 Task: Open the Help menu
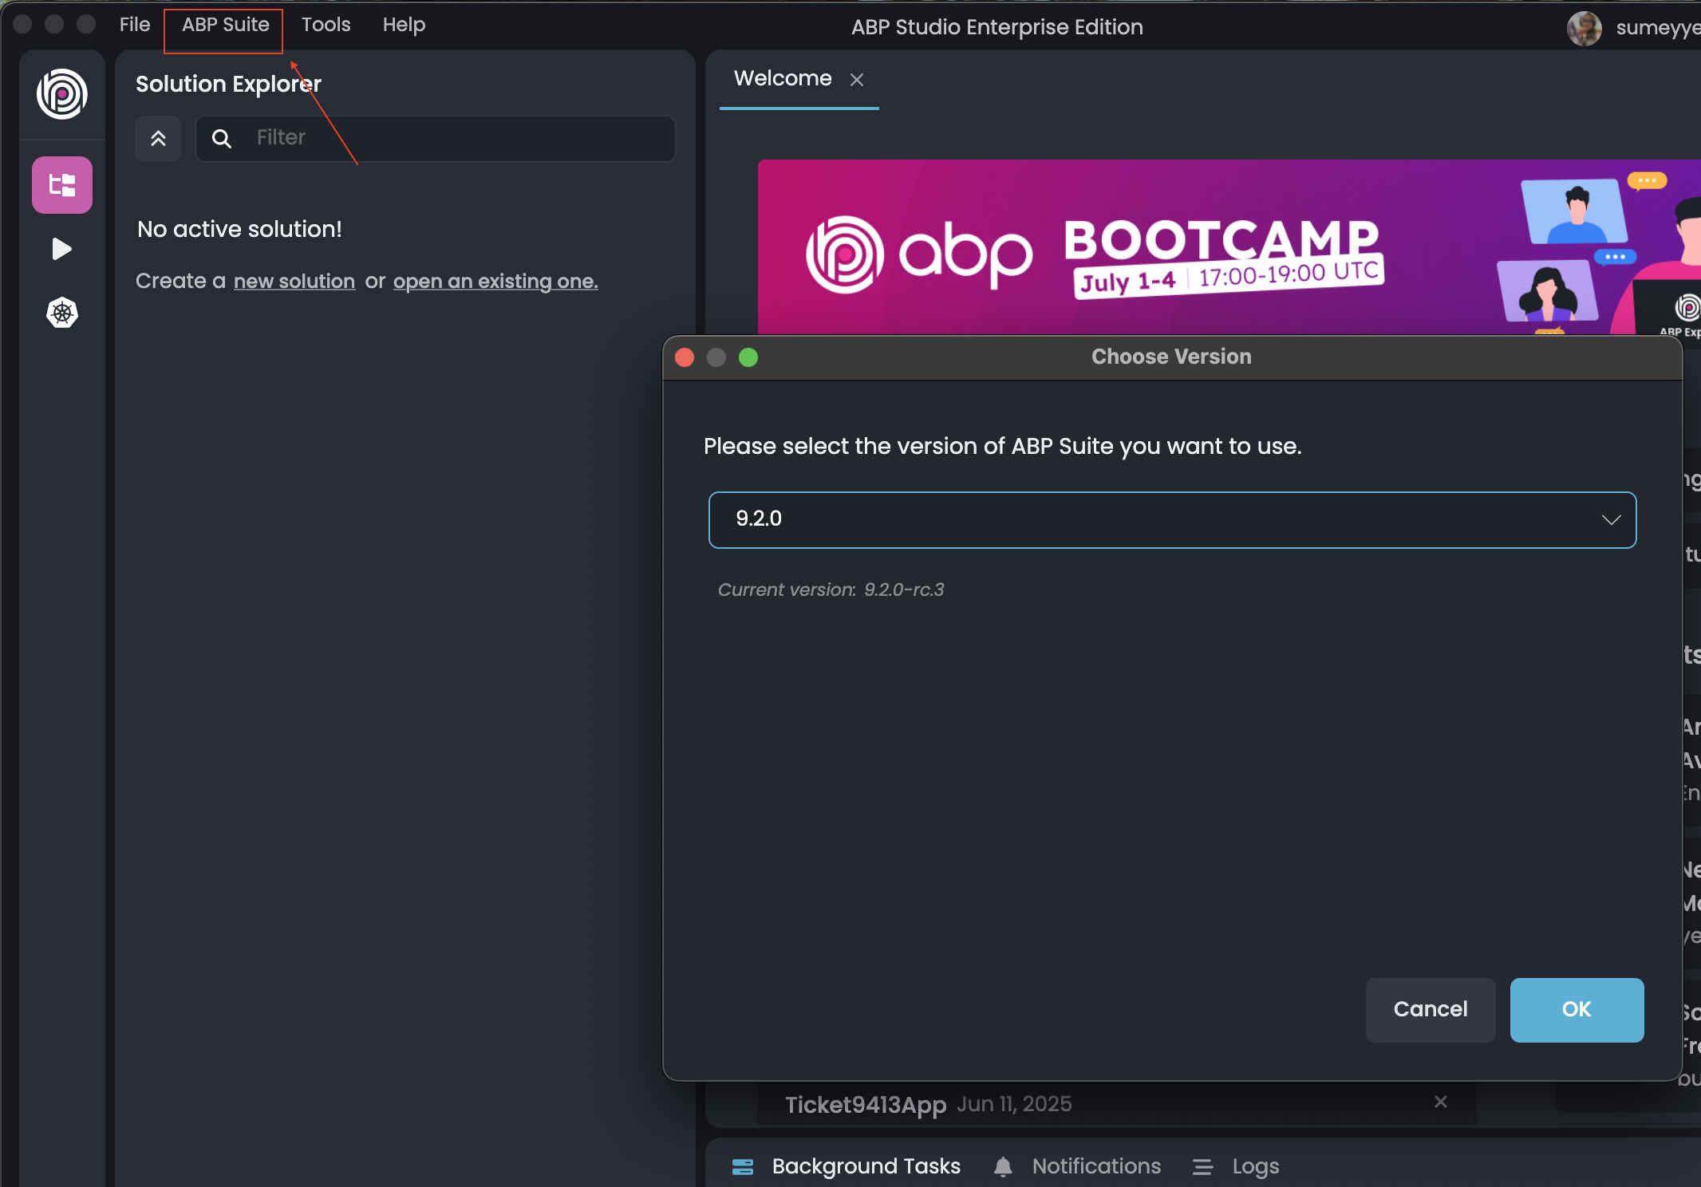[404, 26]
